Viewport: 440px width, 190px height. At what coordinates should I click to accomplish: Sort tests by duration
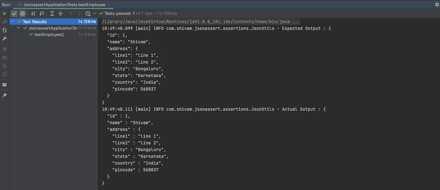[x=41, y=14]
